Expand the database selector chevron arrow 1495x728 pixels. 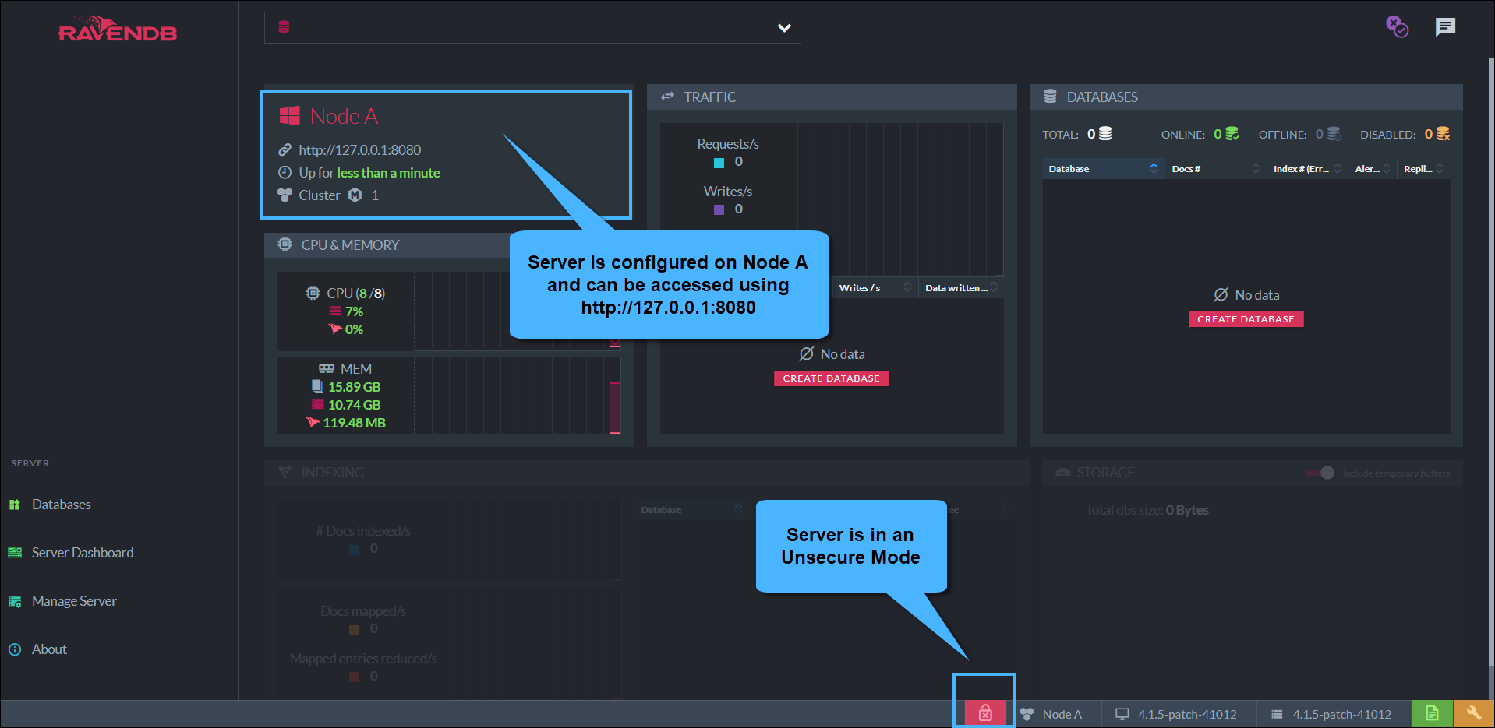(784, 28)
